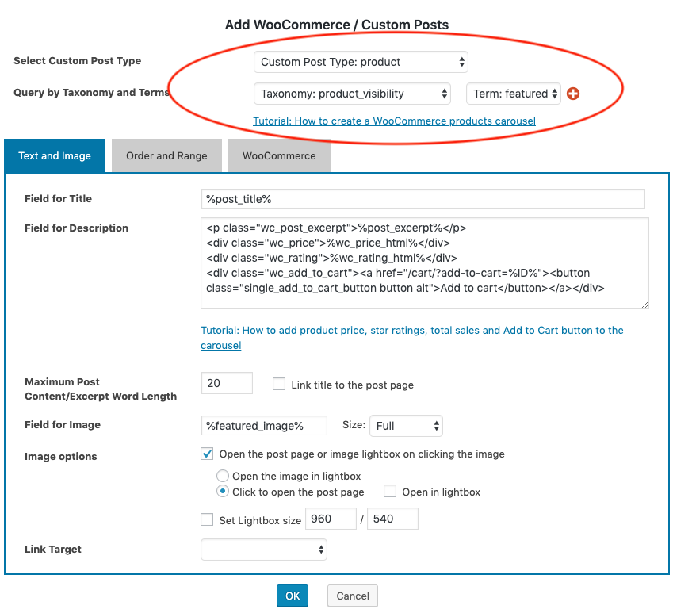Open the Term featured dropdown
The image size is (673, 613).
tap(514, 94)
